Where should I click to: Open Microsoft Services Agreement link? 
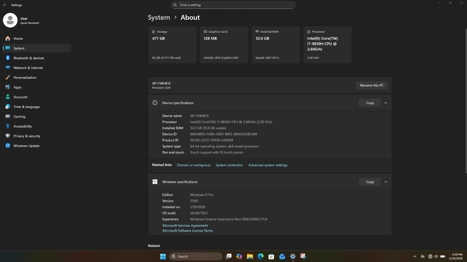[185, 226]
